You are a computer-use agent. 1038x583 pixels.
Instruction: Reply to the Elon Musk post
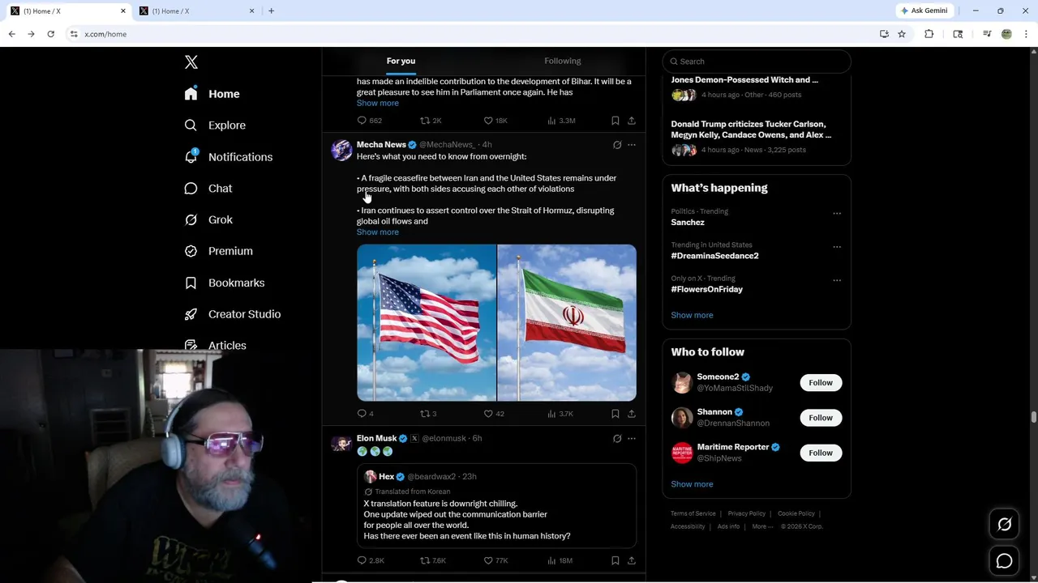(x=362, y=560)
